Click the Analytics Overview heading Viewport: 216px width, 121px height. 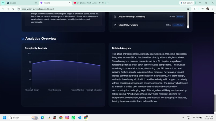41,38
